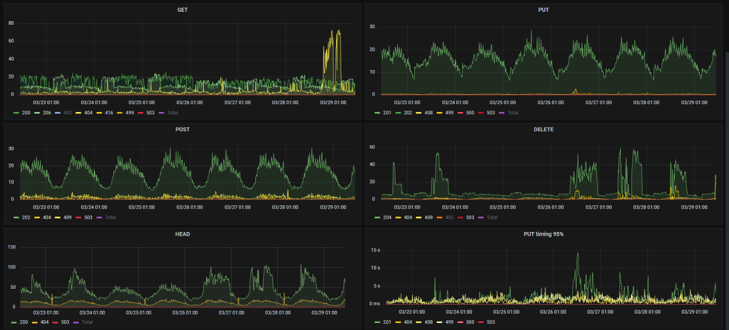Open green color swatch for POST 202 series

click(x=16, y=217)
